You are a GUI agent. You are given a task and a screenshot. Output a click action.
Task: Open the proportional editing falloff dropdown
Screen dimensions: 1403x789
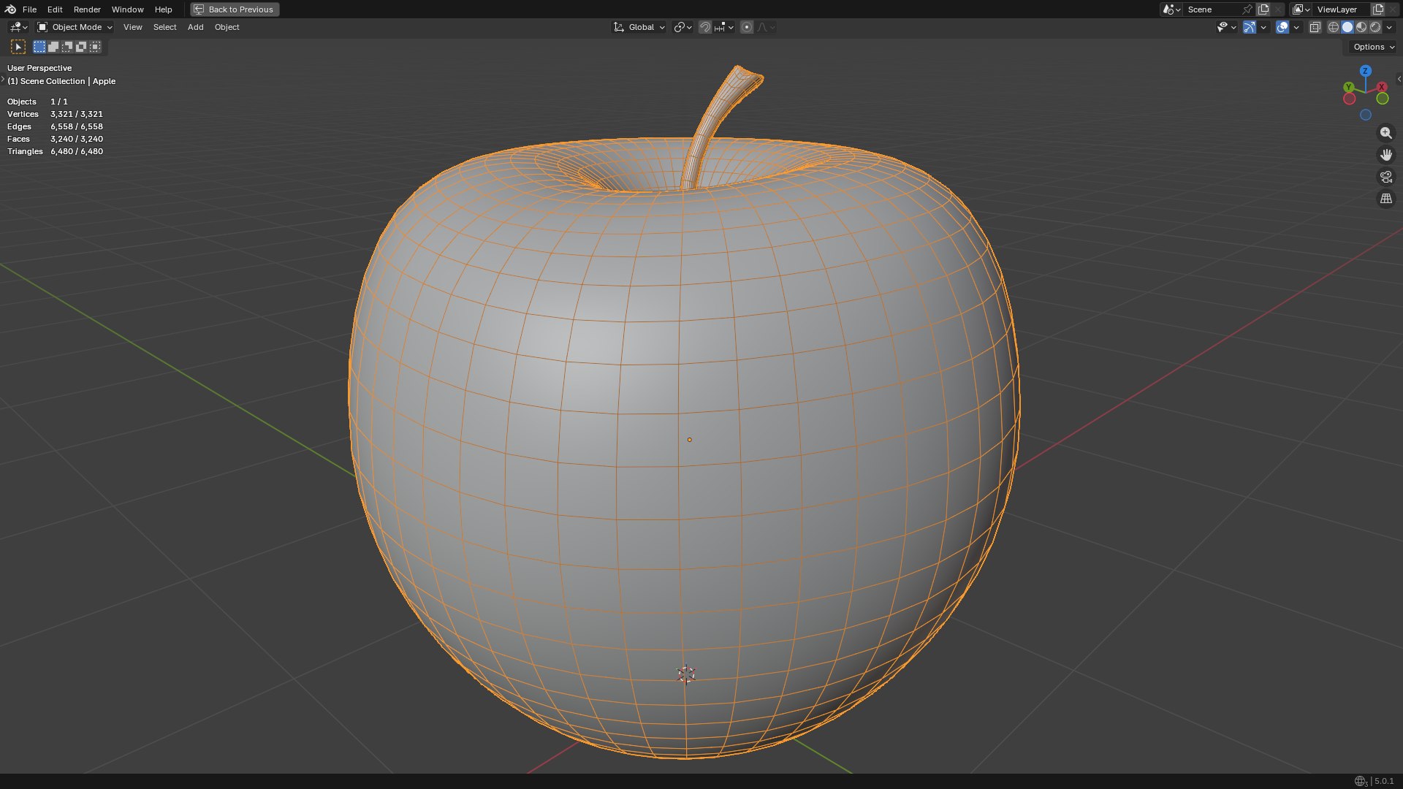click(x=766, y=27)
